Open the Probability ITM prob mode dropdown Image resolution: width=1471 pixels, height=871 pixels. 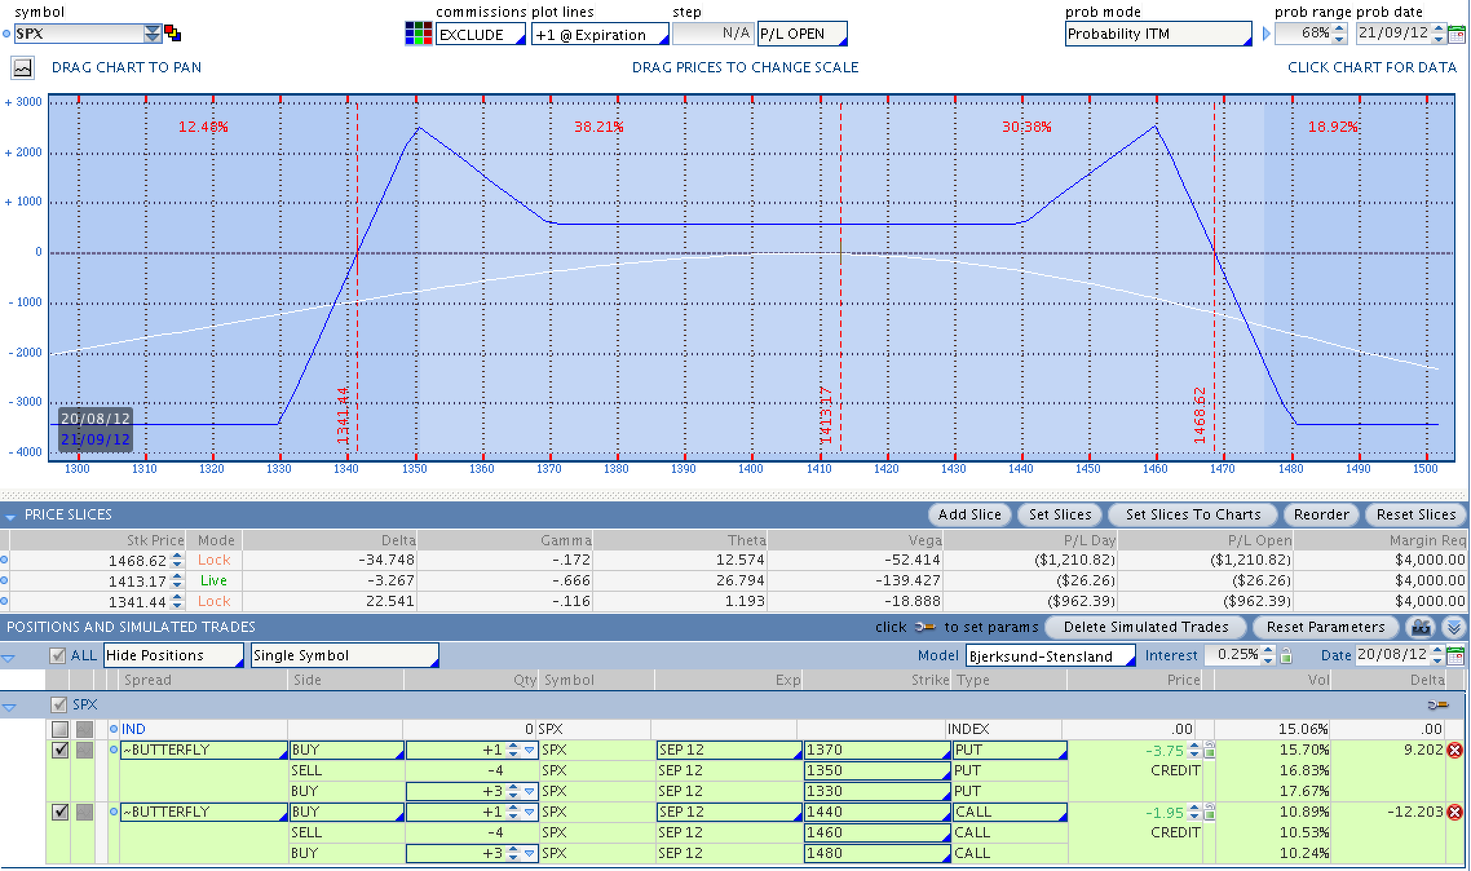click(1158, 34)
